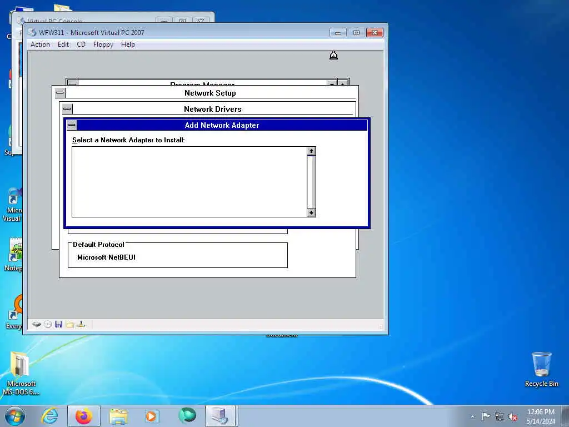The width and height of the screenshot is (569, 427).
Task: Click the adapter list scroll up arrow
Action: tap(311, 151)
